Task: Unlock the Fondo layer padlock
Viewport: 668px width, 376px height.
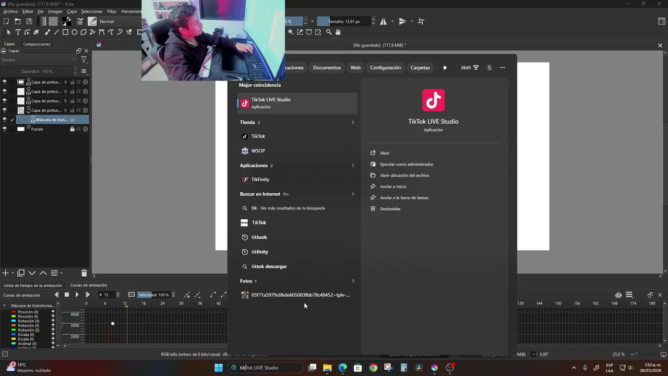Action: click(x=72, y=129)
